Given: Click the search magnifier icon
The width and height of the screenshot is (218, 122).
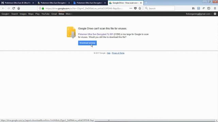Looking at the screenshot, I should pos(146,8).
